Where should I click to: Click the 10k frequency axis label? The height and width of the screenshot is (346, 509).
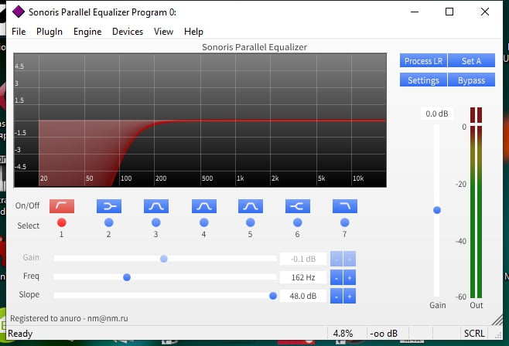pos(358,178)
